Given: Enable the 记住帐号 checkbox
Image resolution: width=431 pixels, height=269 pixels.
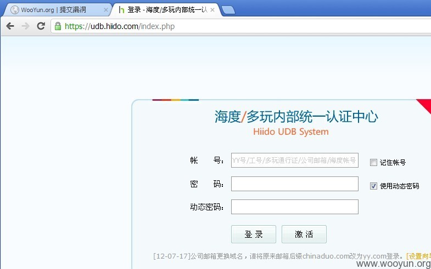Looking at the screenshot, I should 373,162.
